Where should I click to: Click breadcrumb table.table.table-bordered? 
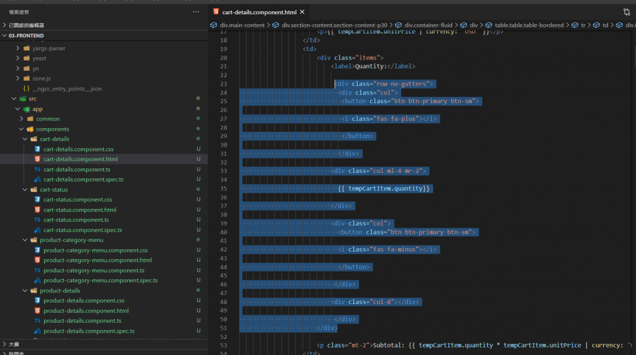[x=529, y=25]
